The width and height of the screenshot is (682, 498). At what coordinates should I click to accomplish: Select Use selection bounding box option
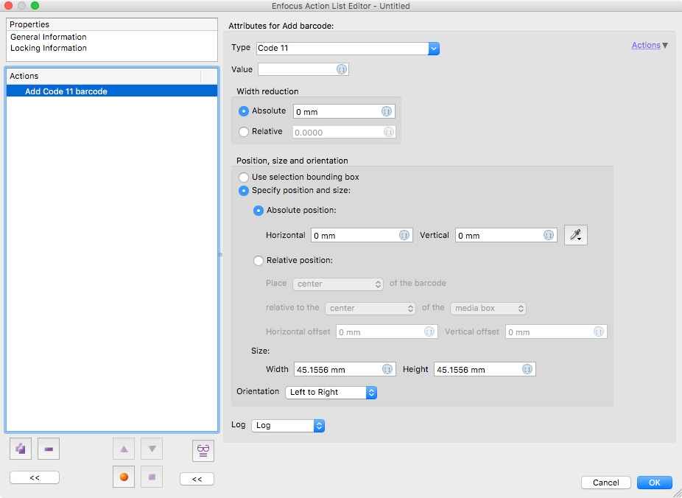pyautogui.click(x=244, y=177)
